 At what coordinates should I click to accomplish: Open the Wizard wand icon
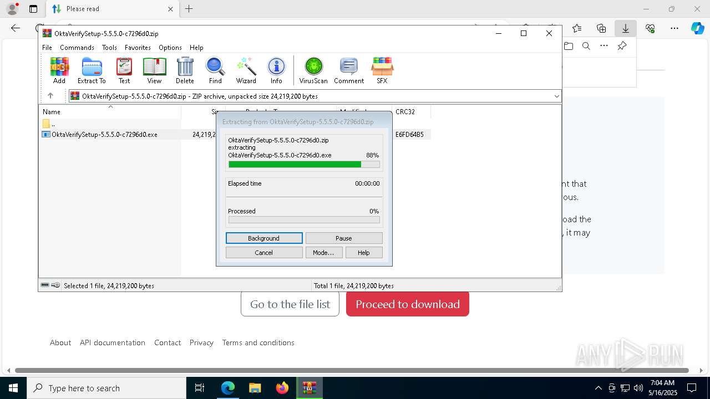click(x=246, y=70)
